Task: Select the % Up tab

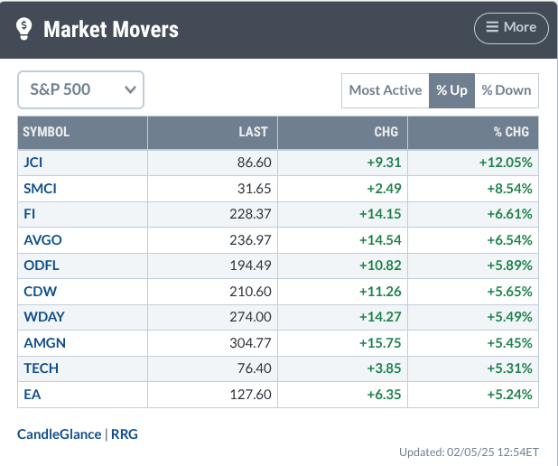Action: coord(451,90)
